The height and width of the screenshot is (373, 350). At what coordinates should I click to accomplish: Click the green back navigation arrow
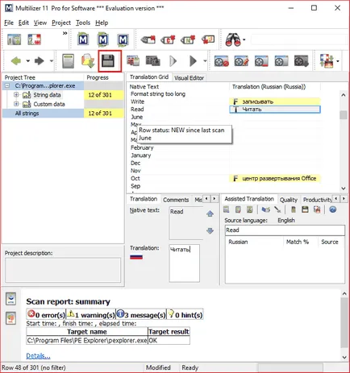click(x=16, y=61)
